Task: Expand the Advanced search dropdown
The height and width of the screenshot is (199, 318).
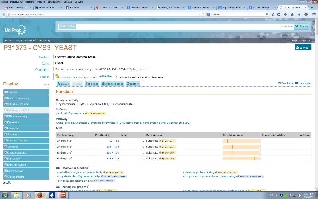Action: 286,27
